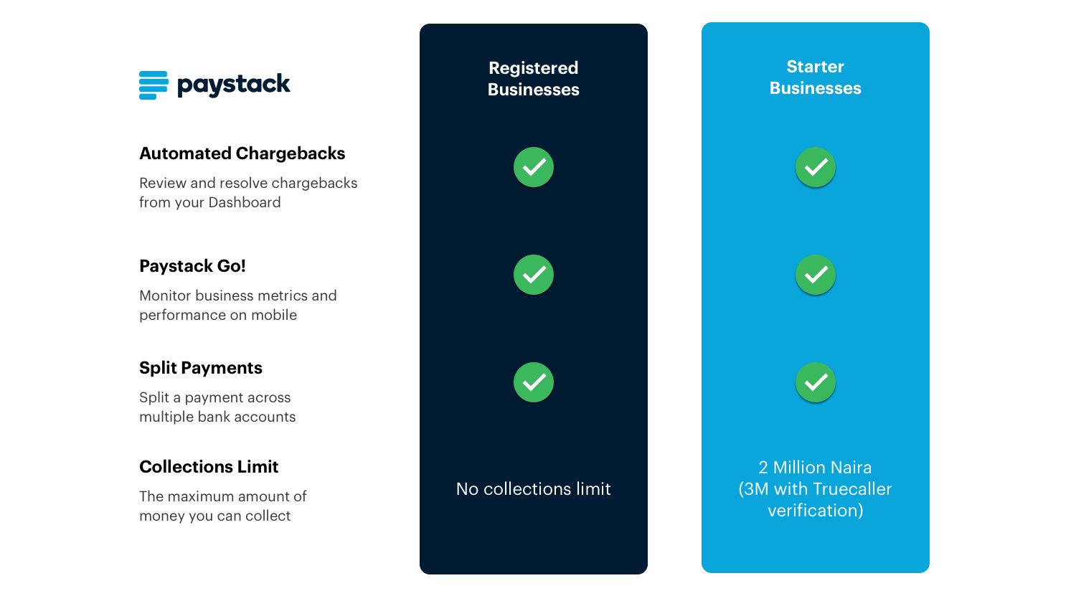Click the Automated Chargebacks heading
Screen dimensions: 1076x601
pos(242,153)
